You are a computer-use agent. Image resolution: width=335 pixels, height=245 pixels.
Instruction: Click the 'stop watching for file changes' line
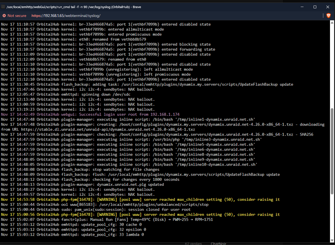click(x=80, y=169)
